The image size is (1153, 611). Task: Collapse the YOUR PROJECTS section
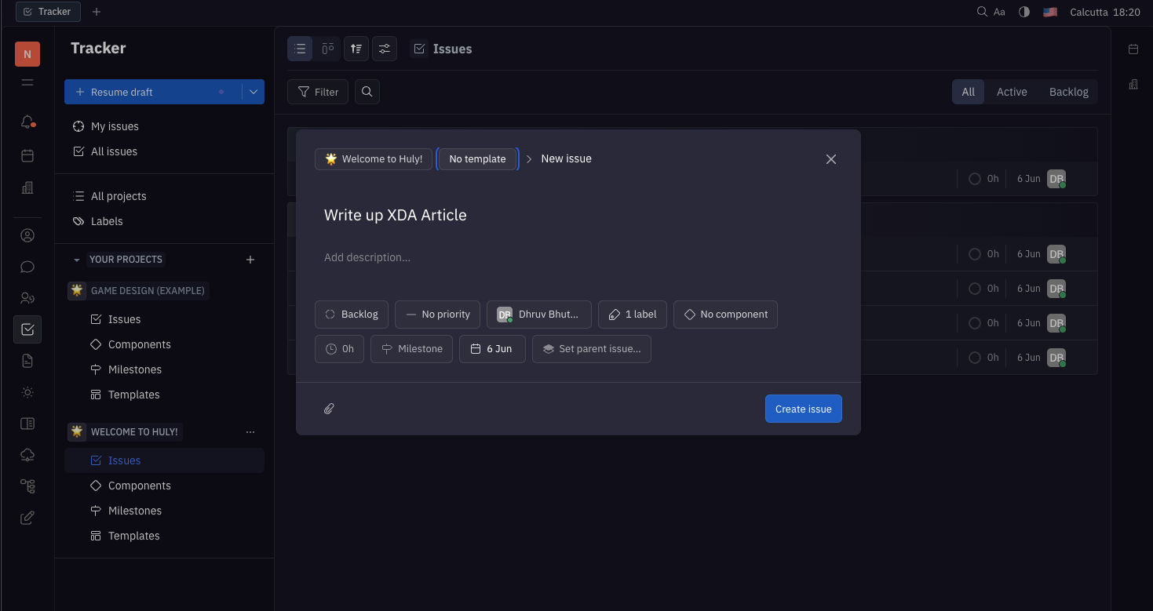click(x=77, y=260)
